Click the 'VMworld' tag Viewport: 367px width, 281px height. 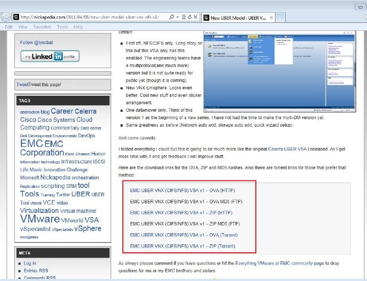72,220
